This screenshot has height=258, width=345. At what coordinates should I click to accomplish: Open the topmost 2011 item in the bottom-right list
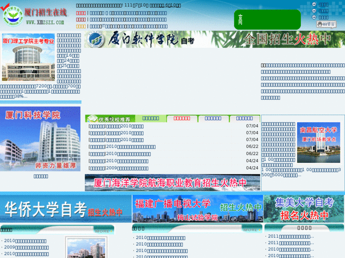click(291, 237)
